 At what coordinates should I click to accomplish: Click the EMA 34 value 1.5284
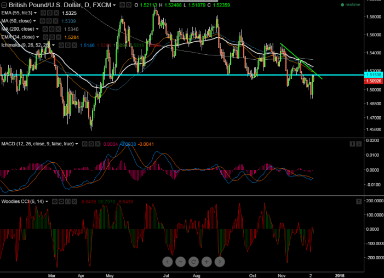point(72,37)
